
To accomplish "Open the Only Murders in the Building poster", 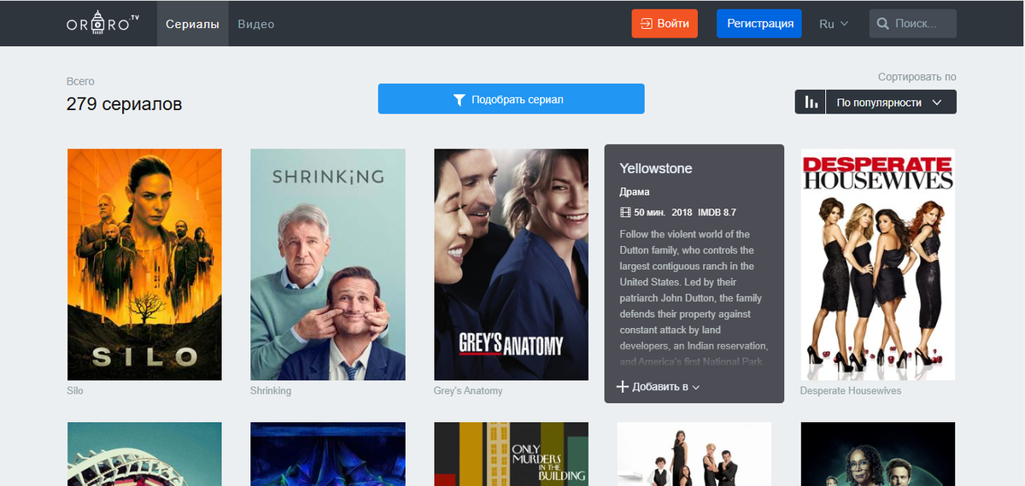I will [511, 454].
